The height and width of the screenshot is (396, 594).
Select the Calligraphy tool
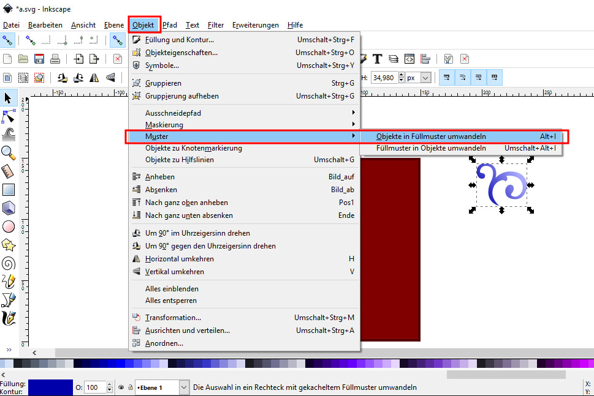coord(8,318)
